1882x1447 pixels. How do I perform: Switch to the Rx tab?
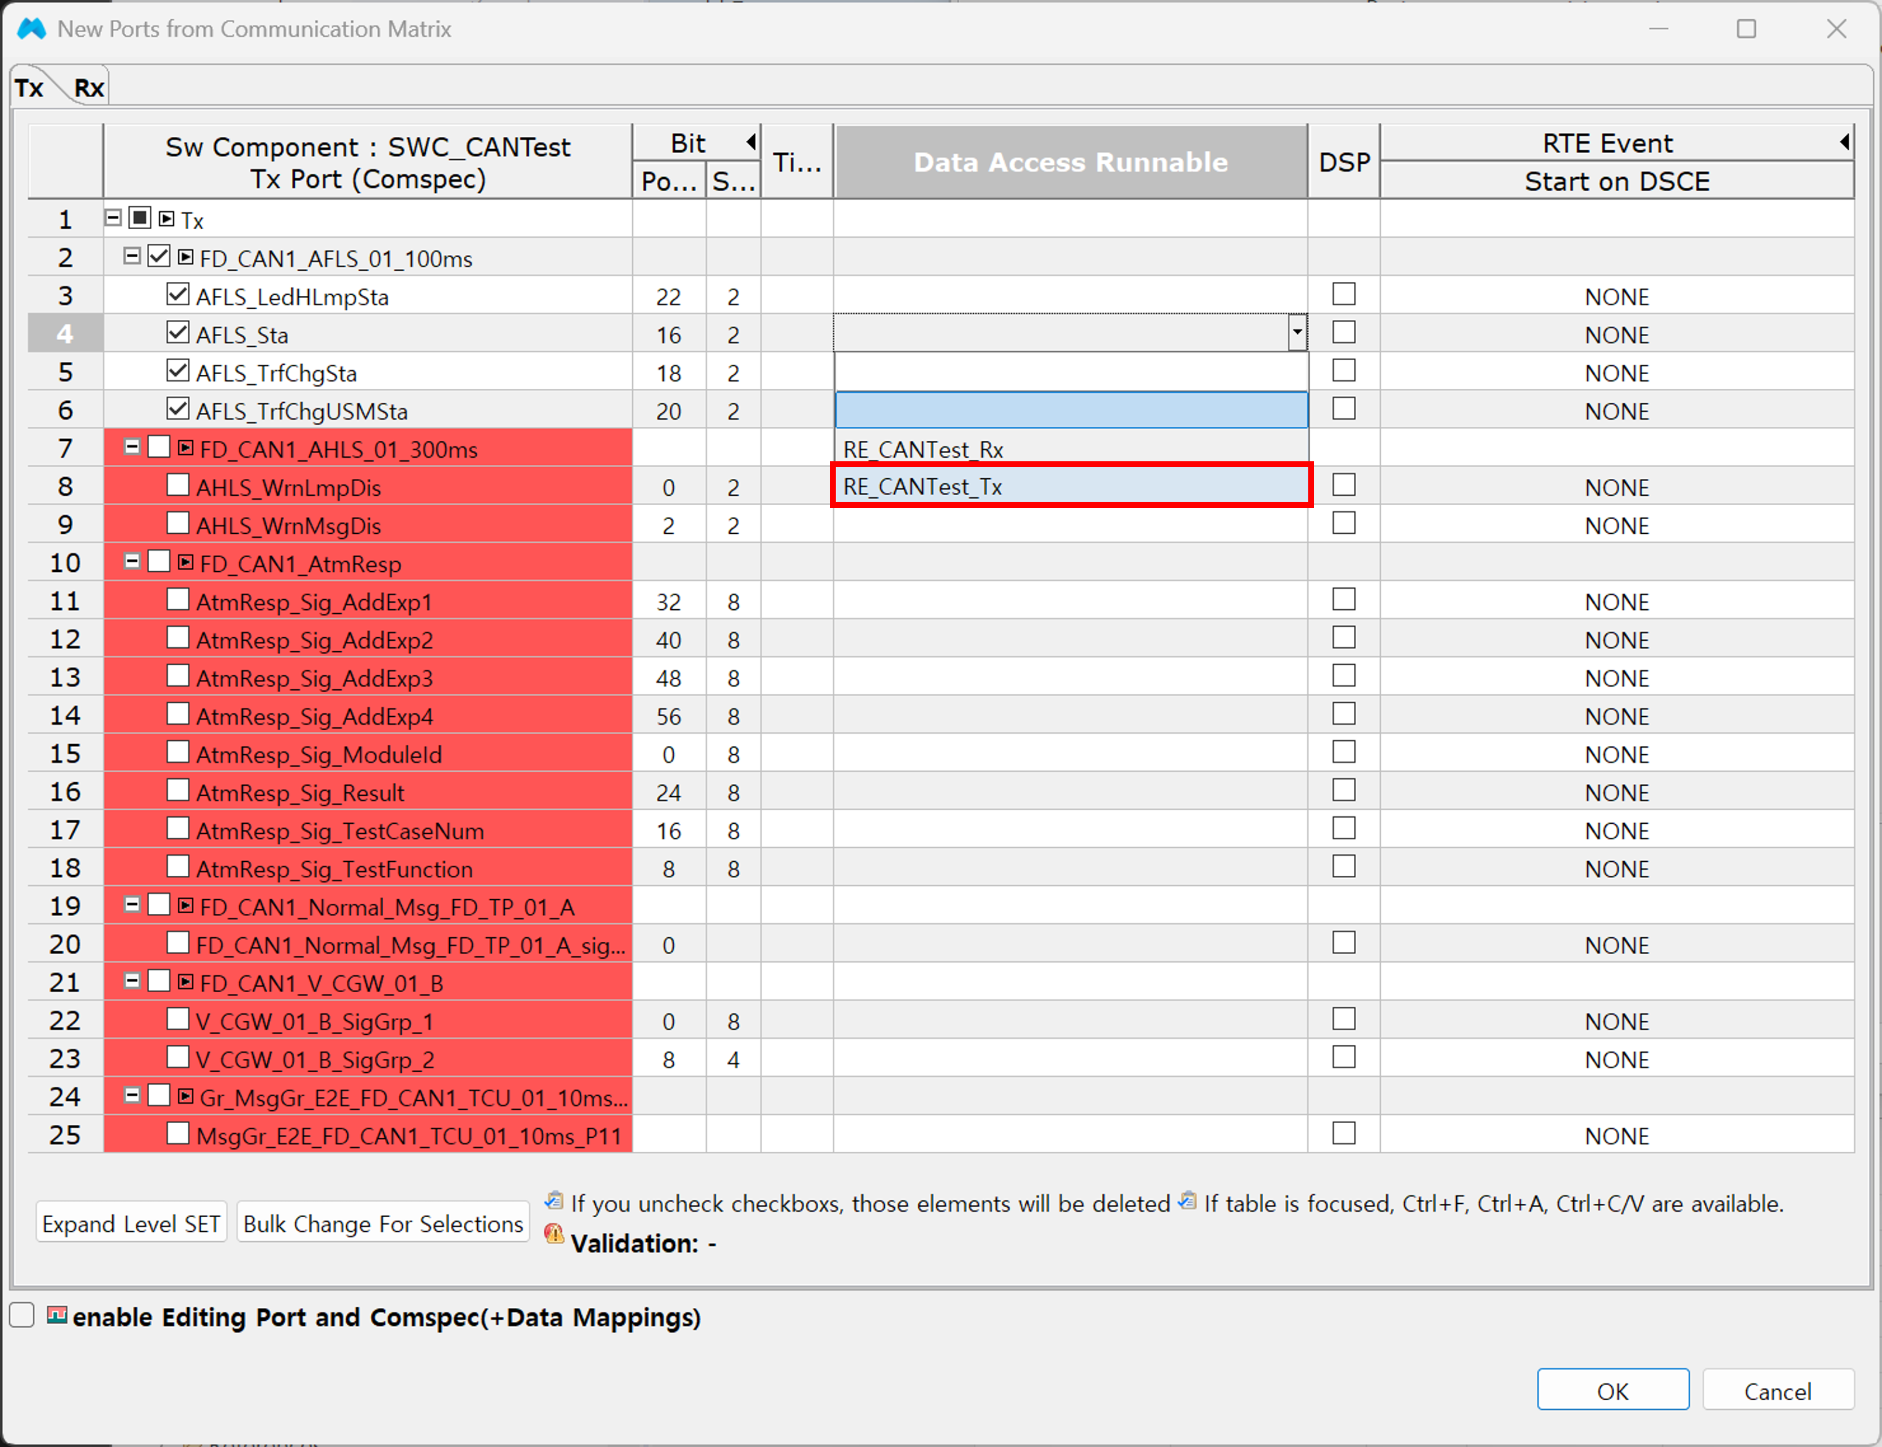(89, 88)
